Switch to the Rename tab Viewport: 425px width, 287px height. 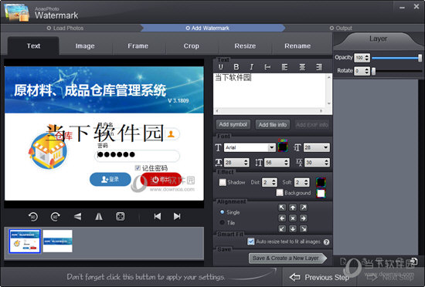click(297, 46)
